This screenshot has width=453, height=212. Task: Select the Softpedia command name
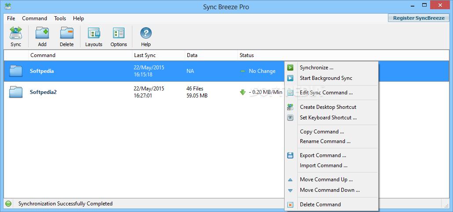coord(42,71)
